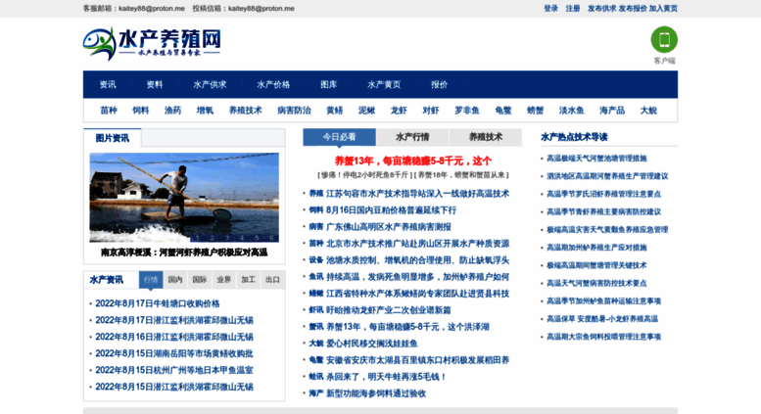Select the 龙虾 category link
Image resolution: width=761 pixels, height=414 pixels.
pyautogui.click(x=399, y=111)
